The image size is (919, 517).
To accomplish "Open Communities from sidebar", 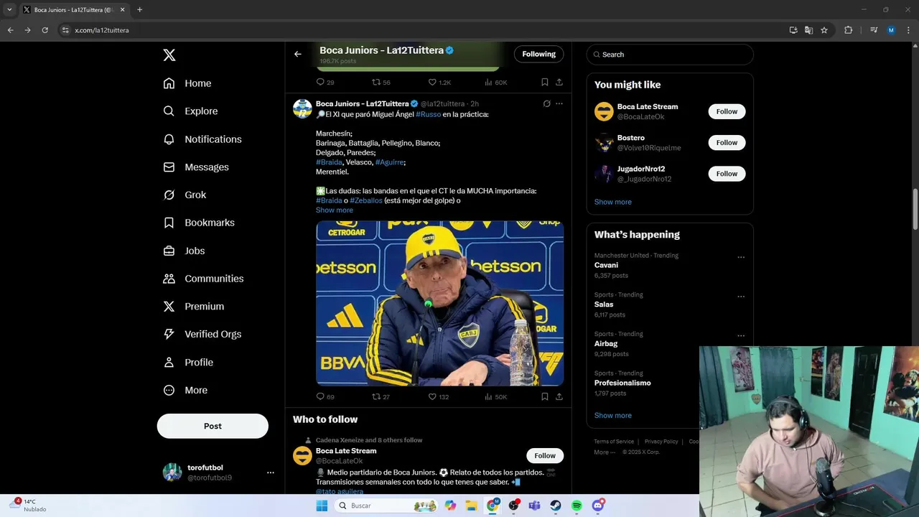I will pos(203,279).
